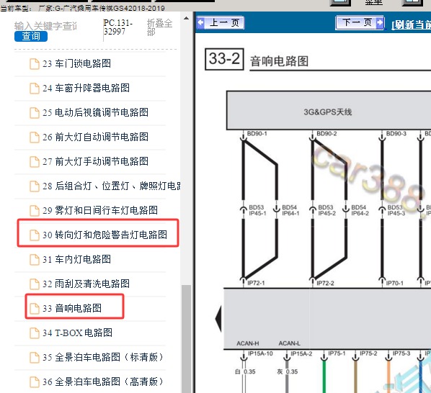The height and width of the screenshot is (393, 431).
Task: Click document icon beside 26 前大灯自动调节电路图
Action: pyautogui.click(x=35, y=137)
